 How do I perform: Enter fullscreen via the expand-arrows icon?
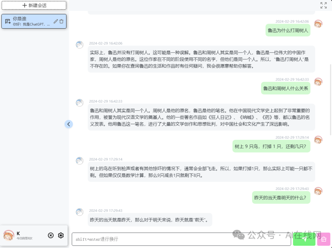(323, 5)
